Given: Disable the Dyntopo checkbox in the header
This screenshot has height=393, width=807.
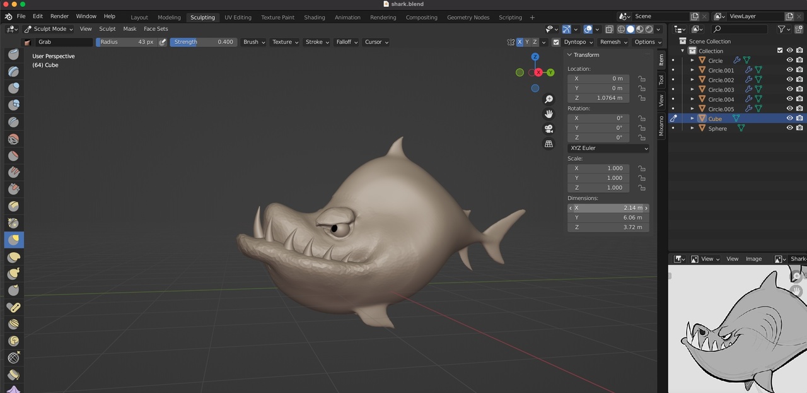Looking at the screenshot, I should 556,42.
